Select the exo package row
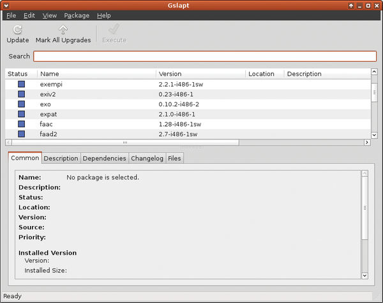The height and width of the screenshot is (303, 383). pos(188,104)
